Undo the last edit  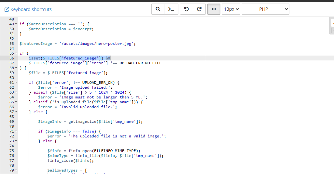click(x=187, y=9)
